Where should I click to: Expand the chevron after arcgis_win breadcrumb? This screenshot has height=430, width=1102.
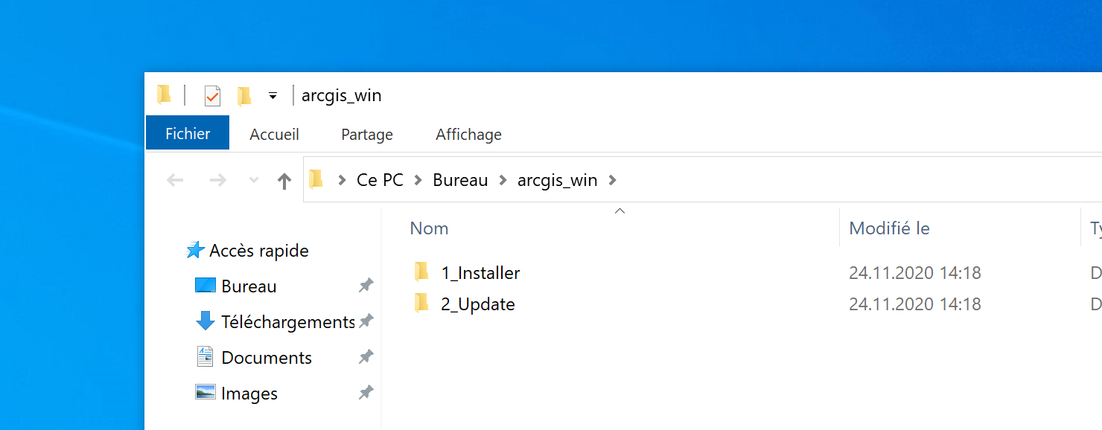coord(613,180)
